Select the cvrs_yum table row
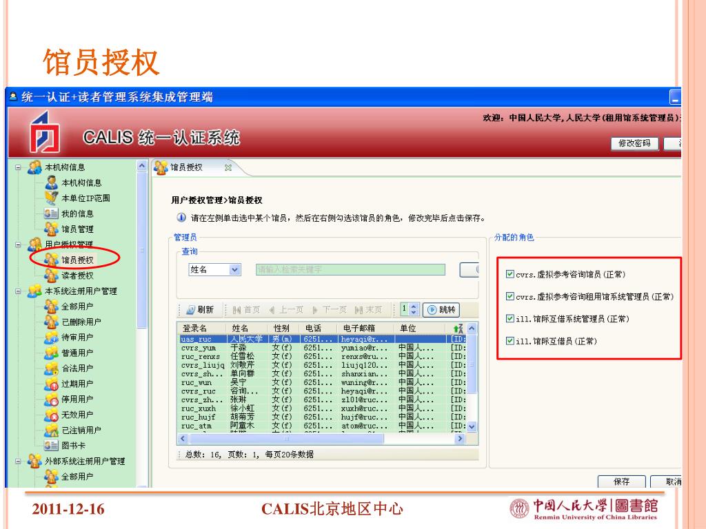 pos(323,348)
